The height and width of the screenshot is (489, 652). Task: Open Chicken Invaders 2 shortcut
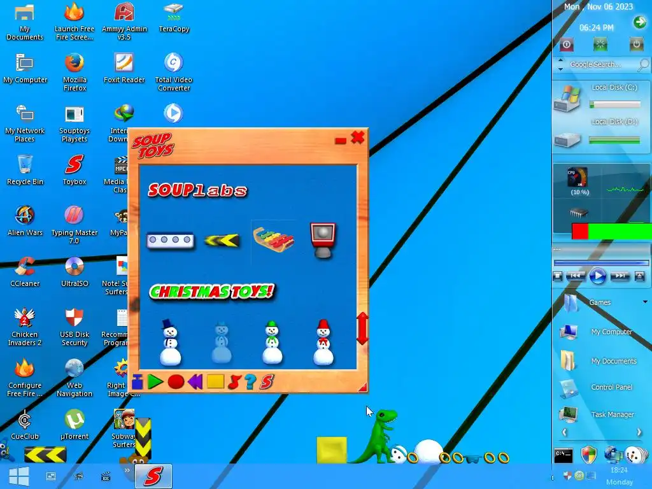25,327
